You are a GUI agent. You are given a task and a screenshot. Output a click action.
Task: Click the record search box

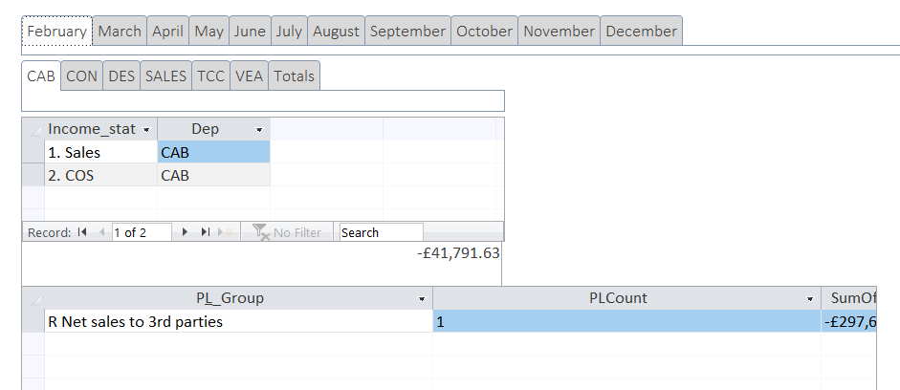(381, 232)
